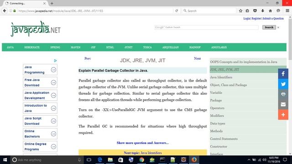Open the Free Java Download ad

[40, 82]
